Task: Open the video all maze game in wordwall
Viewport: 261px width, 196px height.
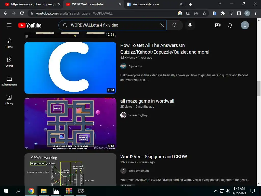Action: [x=147, y=101]
